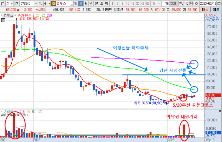Screen dimensions: 222x142
Task: Edit the date field 2023/03/13
Action: tap(208, 3)
